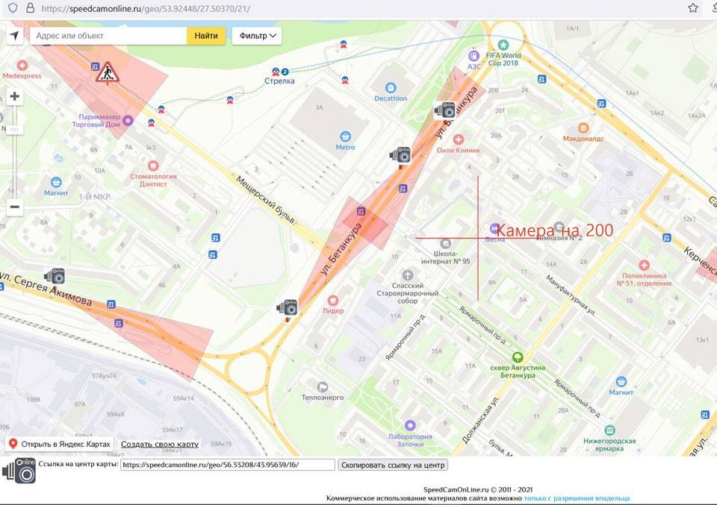Click the zoom level slider handle

15,129
